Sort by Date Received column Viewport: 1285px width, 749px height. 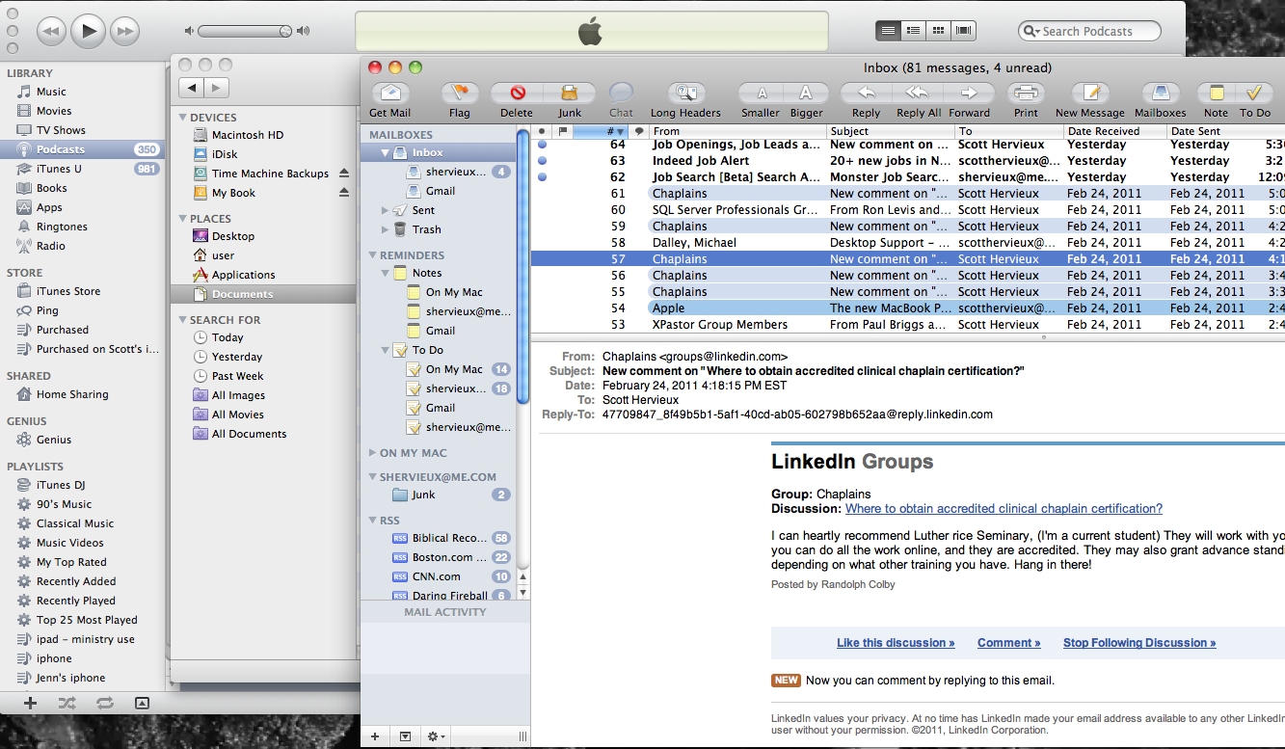click(x=1114, y=131)
